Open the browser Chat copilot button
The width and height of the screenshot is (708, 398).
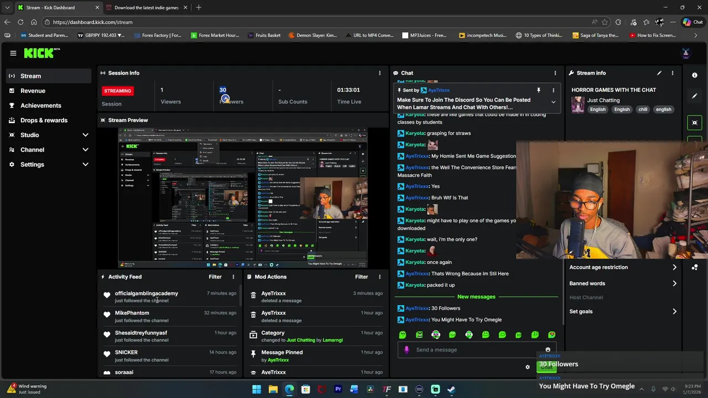tap(693, 22)
